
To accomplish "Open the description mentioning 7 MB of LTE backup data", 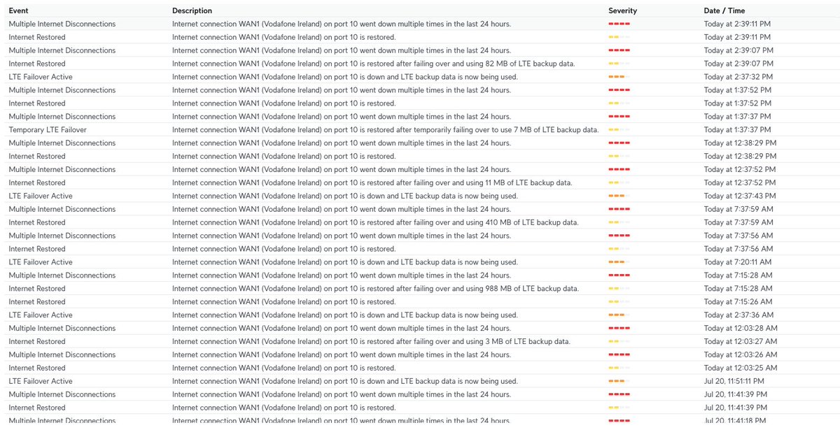I will point(385,130).
